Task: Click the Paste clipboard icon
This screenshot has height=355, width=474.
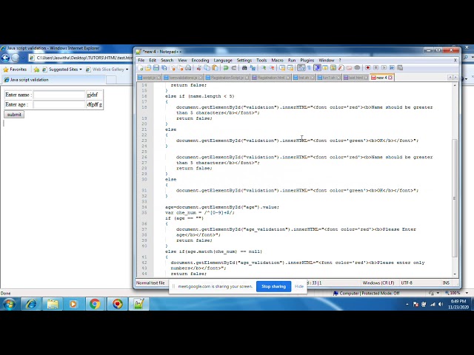Action: 215,68
